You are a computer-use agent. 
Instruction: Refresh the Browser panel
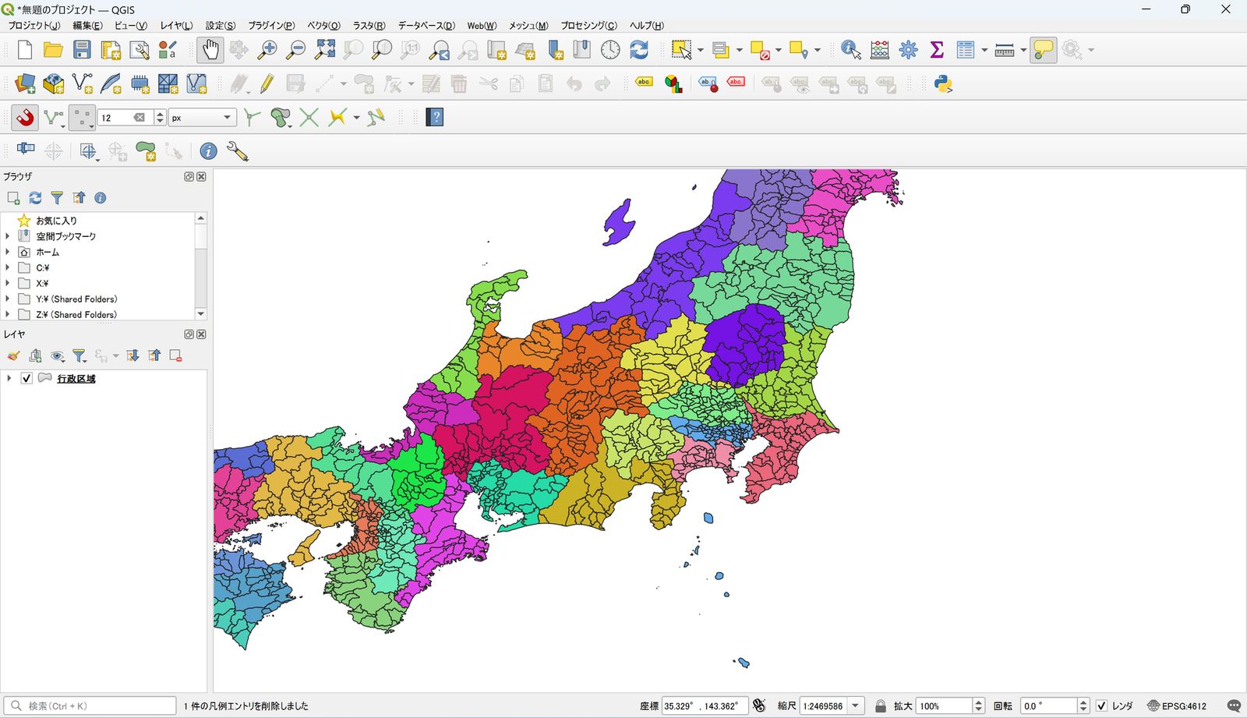click(x=35, y=198)
